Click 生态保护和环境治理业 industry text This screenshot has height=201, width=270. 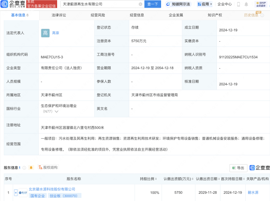tap(58, 106)
